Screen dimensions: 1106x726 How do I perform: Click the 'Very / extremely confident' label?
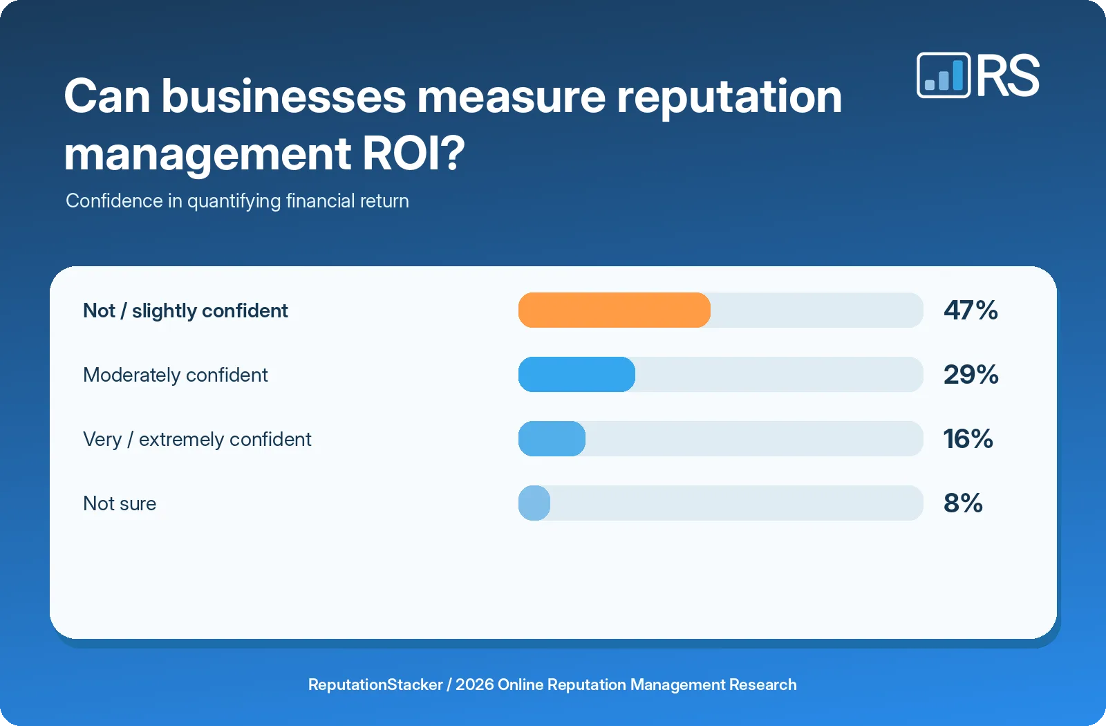197,439
